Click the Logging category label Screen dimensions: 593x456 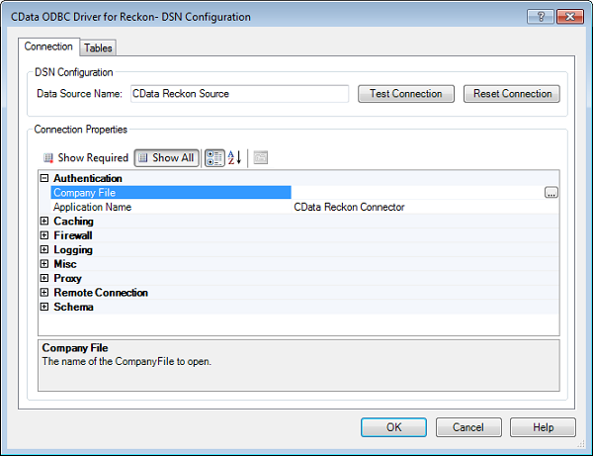click(73, 249)
